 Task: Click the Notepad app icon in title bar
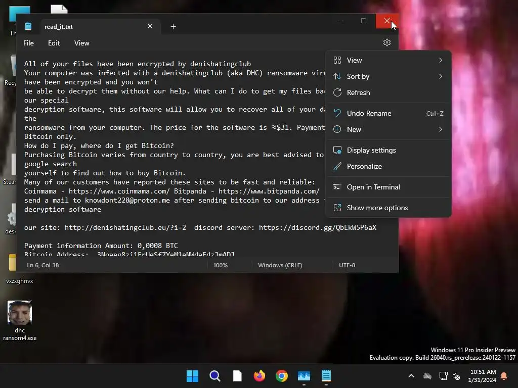point(28,26)
